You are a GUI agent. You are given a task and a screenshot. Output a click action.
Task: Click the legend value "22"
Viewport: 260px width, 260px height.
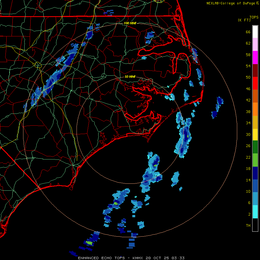(248, 157)
